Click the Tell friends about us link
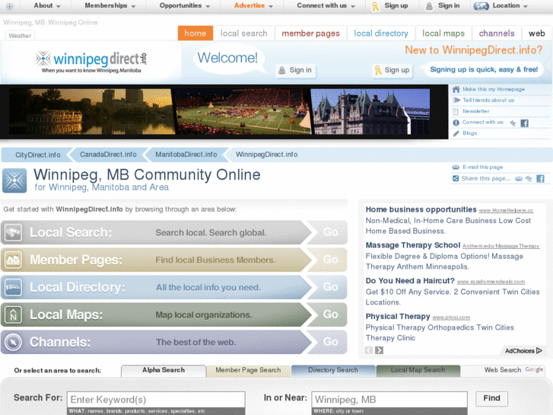The image size is (553, 415). [x=488, y=101]
